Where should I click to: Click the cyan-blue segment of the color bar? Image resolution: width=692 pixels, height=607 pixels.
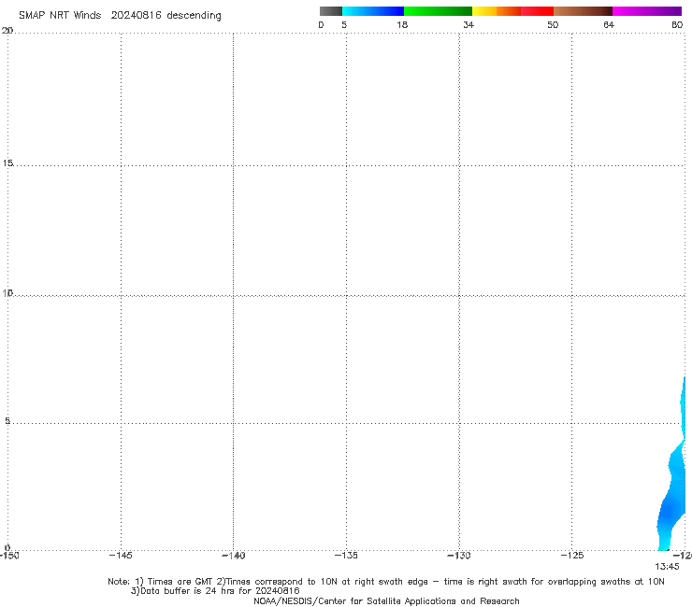373,11
